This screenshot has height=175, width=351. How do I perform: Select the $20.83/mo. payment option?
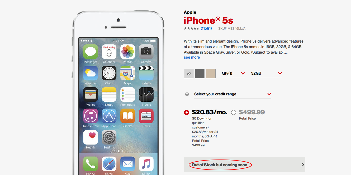click(x=187, y=112)
